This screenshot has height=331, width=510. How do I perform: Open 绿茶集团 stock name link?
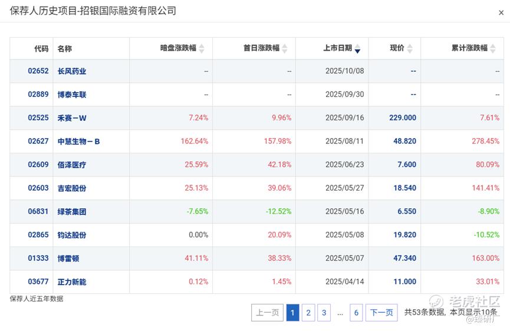pos(72,212)
